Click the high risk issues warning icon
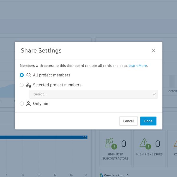The height and width of the screenshot is (177, 177). point(145,143)
